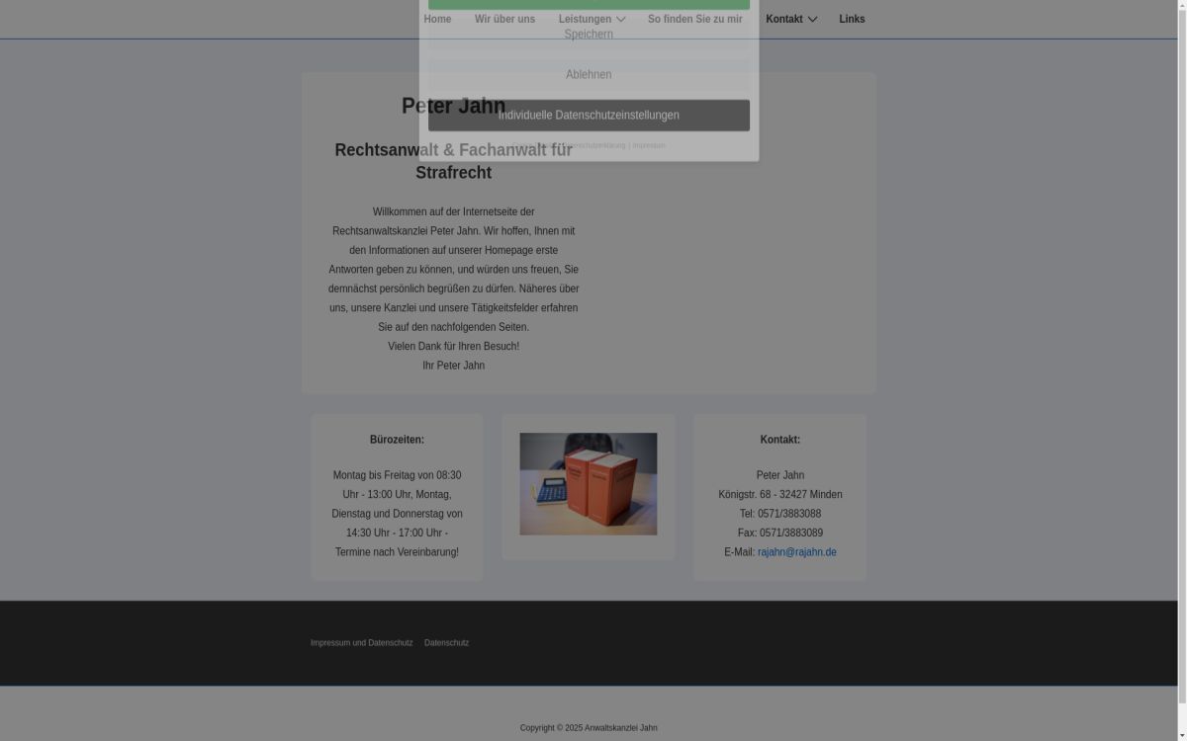Image resolution: width=1187 pixels, height=741 pixels.
Task: Click the Kontakt chevron icon
Action: 812,20
